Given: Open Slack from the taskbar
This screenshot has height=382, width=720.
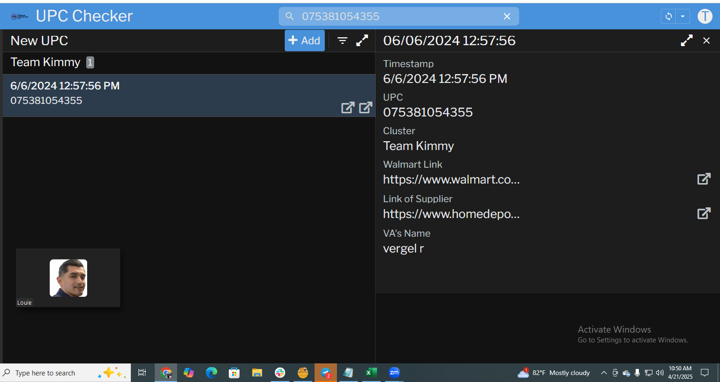Looking at the screenshot, I should (280, 373).
